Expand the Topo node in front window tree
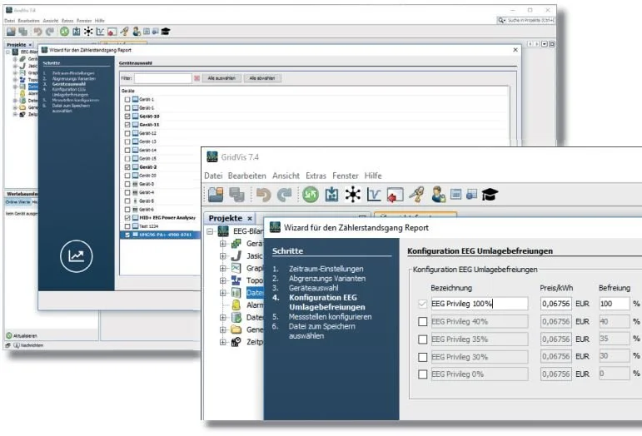This screenshot has width=642, height=436. (222, 280)
